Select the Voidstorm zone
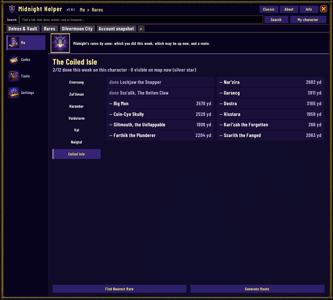The width and height of the screenshot is (333, 300). click(x=77, y=118)
